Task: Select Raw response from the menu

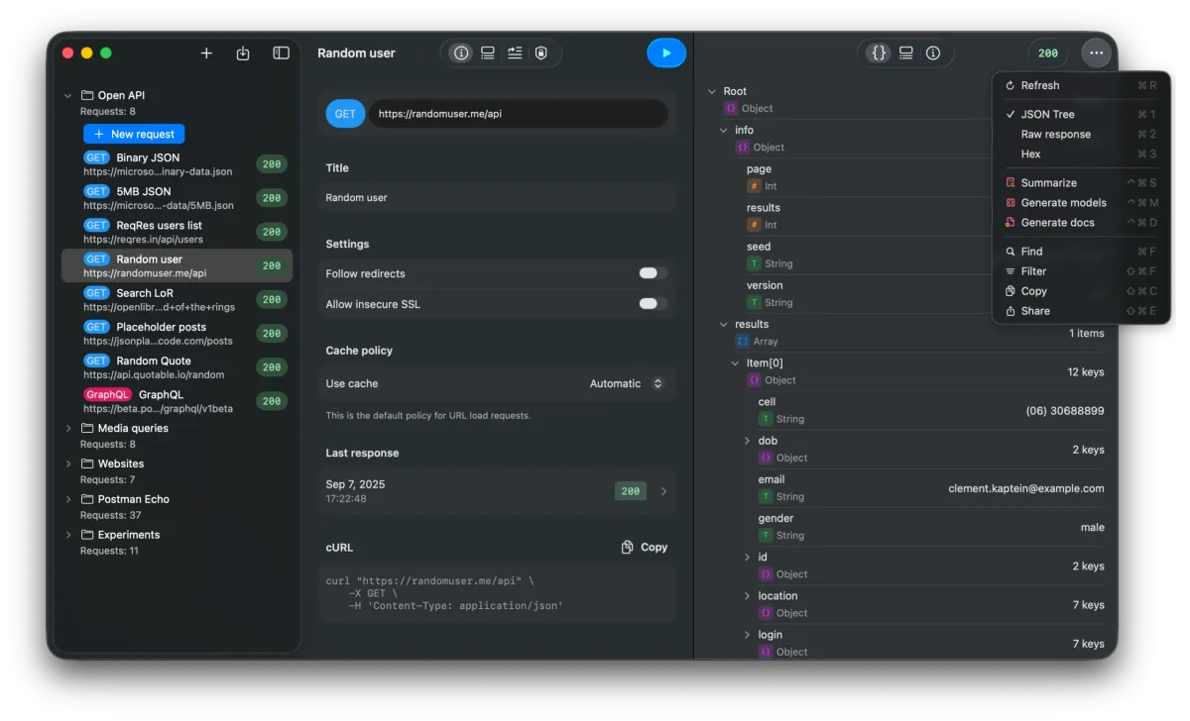Action: (x=1054, y=134)
